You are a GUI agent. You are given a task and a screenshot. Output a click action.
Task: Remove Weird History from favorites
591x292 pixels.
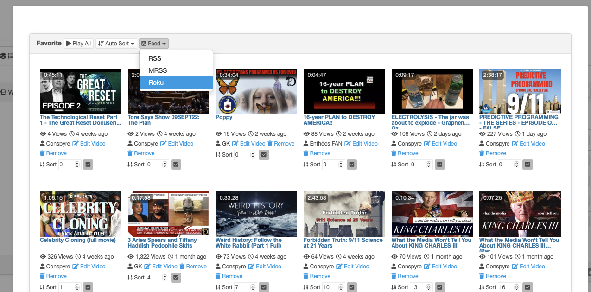tap(229, 276)
